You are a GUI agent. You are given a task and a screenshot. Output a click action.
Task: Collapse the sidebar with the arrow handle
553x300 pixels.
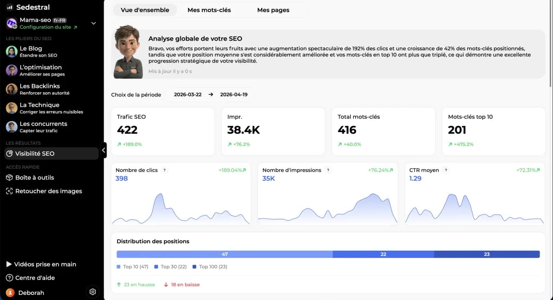(x=104, y=150)
